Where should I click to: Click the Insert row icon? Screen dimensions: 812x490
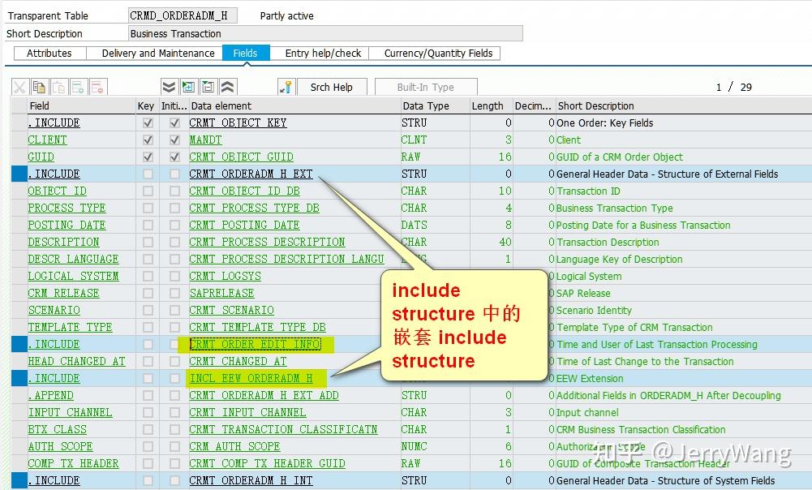(x=78, y=87)
